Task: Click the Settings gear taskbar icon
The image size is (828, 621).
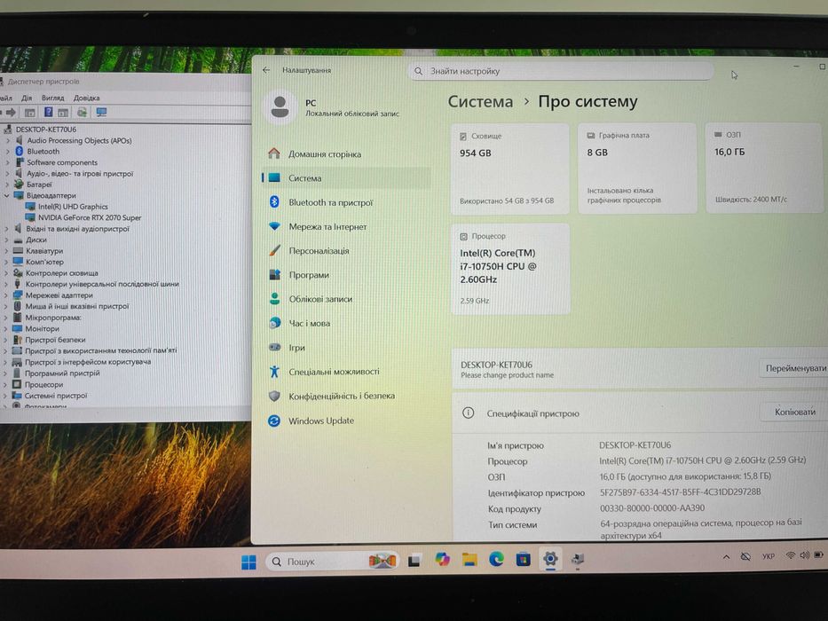Action: [550, 559]
